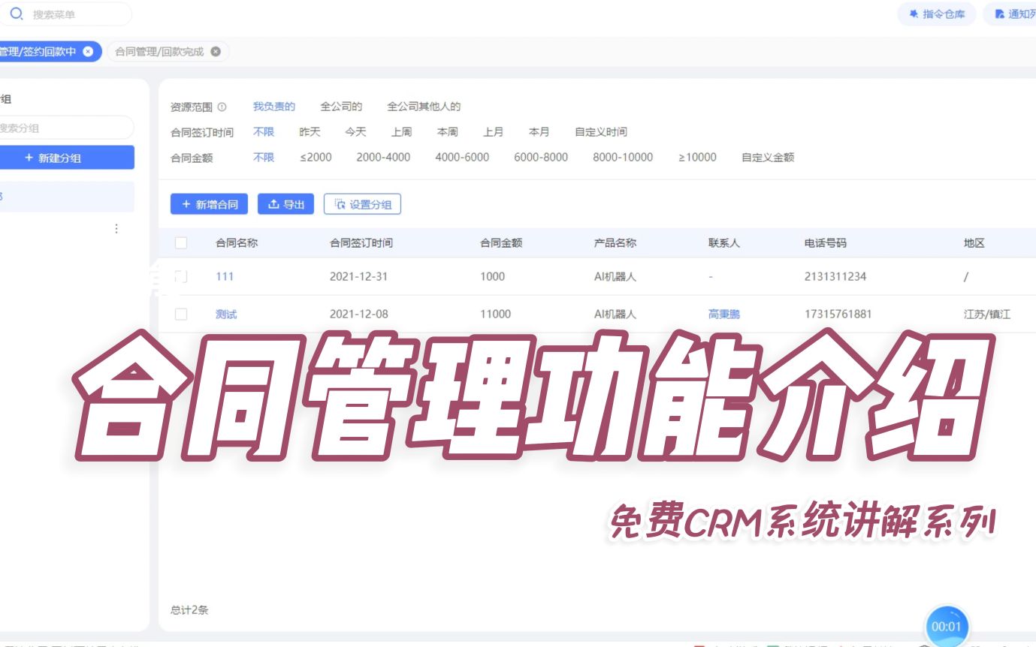1036x647 pixels.
Task: Open contract named 111
Action: point(225,276)
